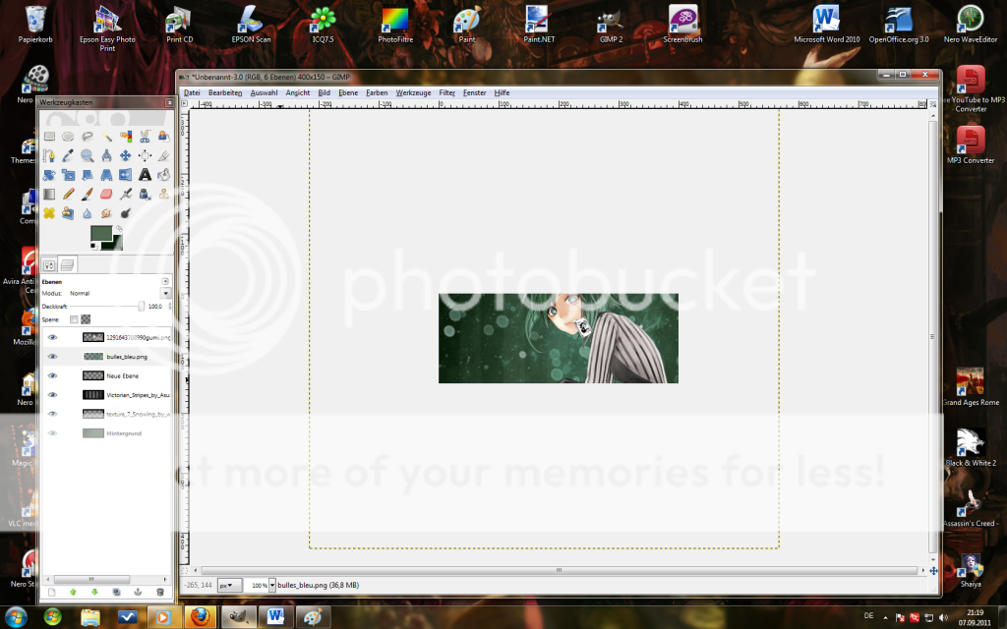Select the Smudge finger tool
Screen dimensions: 1007x629
pyautogui.click(x=106, y=213)
